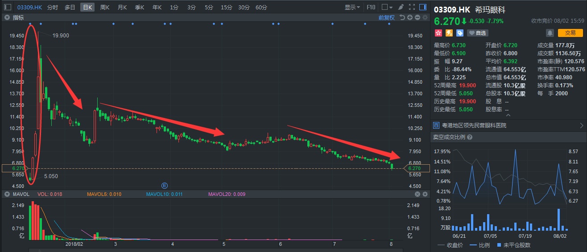The height and width of the screenshot is (252, 587).
Task: Add stock to 自选 watchlist
Action: tap(477, 33)
